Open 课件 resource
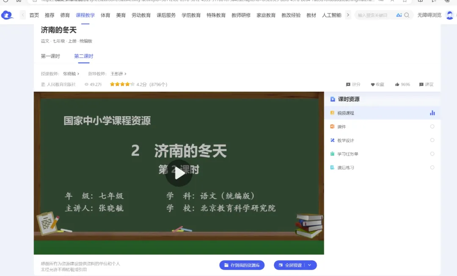Screen dimensions: 457x276 click(x=382, y=127)
